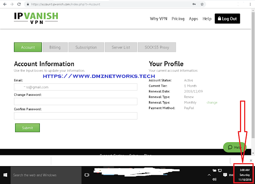Click the Your Profile heading

click(x=166, y=64)
